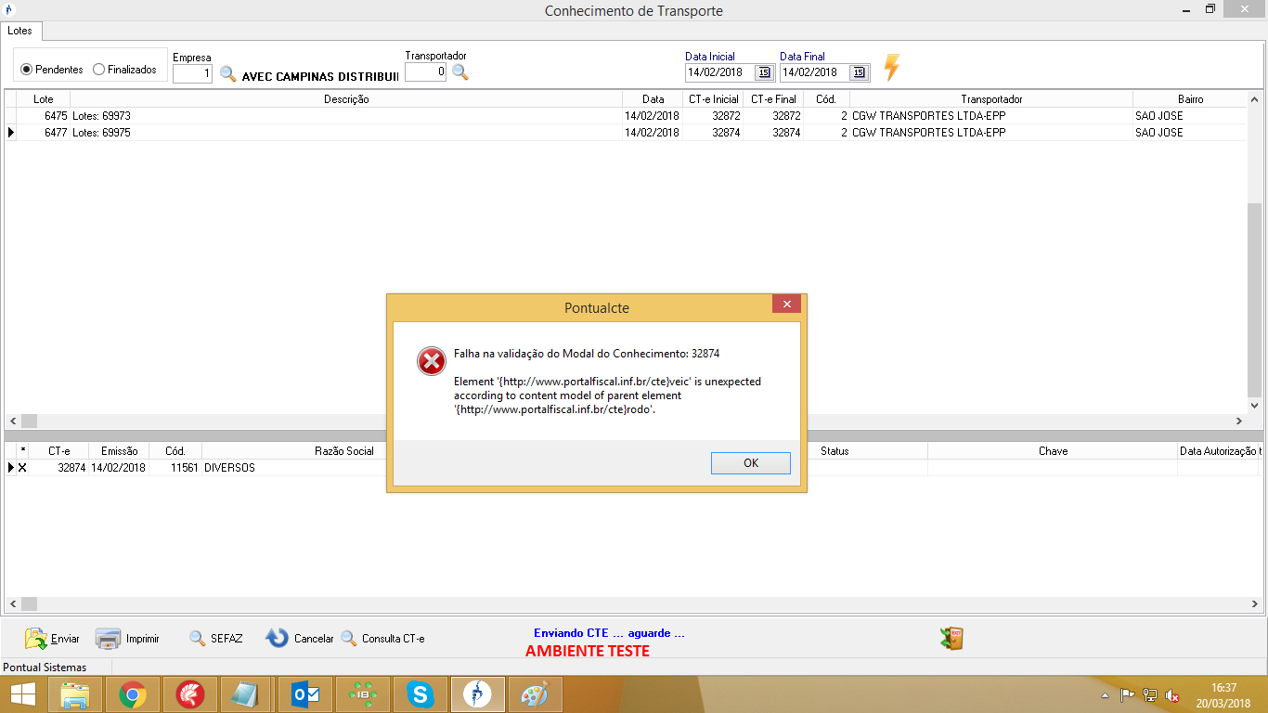Click the Status column header
This screenshot has height=713, width=1268.
point(835,451)
